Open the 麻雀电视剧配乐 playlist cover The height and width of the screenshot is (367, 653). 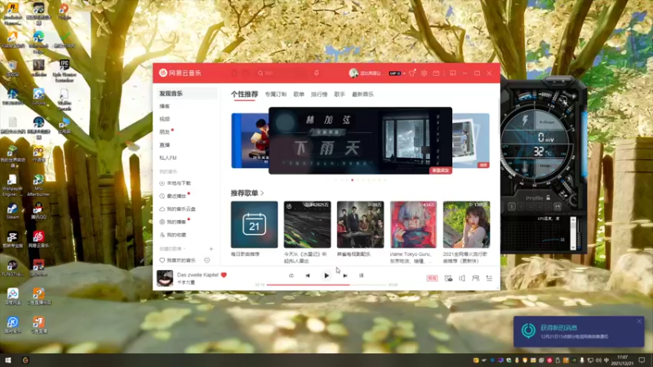[x=360, y=225]
